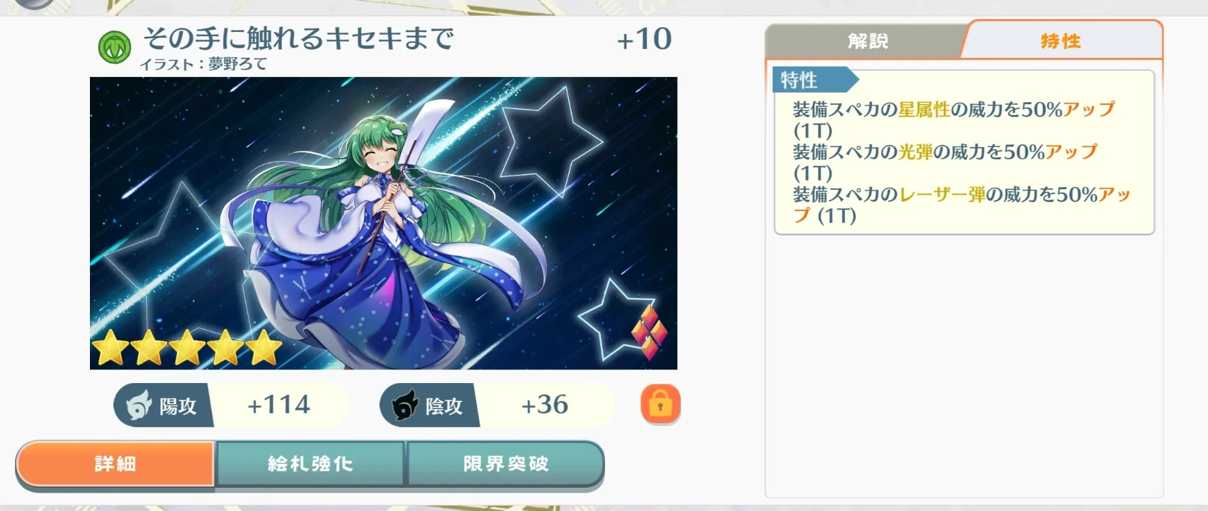Click the fifth gold star on card

[264, 348]
